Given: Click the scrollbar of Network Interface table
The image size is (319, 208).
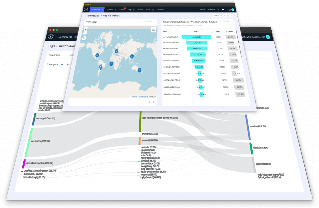Looking at the screenshot, I should [x=239, y=43].
